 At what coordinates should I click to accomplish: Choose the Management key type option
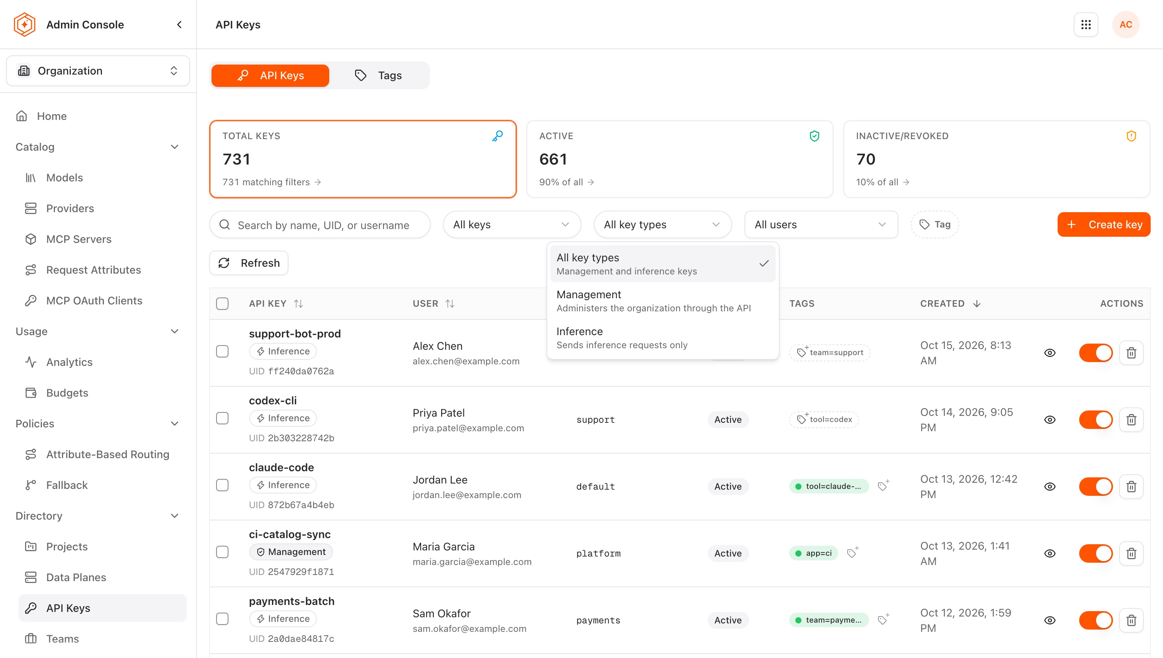[662, 301]
